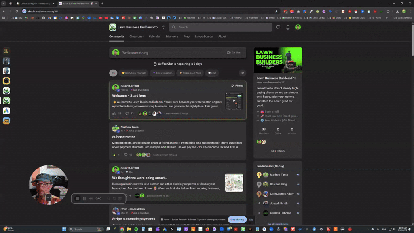Viewport: 414px width, 233px height.
Task: Show hidden system tray icons
Action: (367, 229)
